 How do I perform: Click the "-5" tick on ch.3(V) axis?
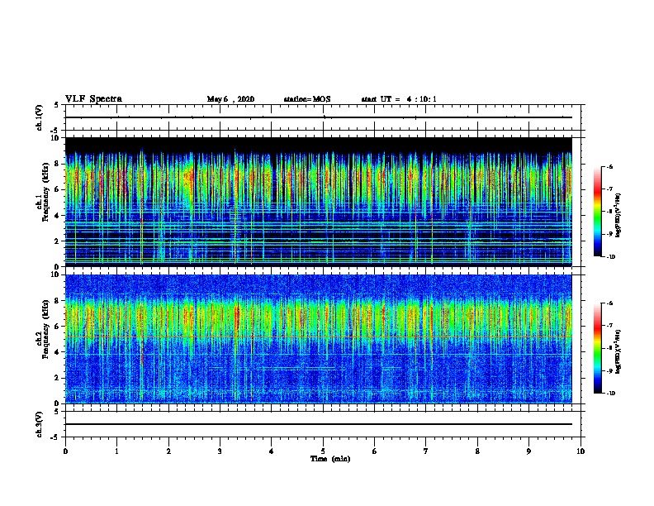pyautogui.click(x=55, y=437)
